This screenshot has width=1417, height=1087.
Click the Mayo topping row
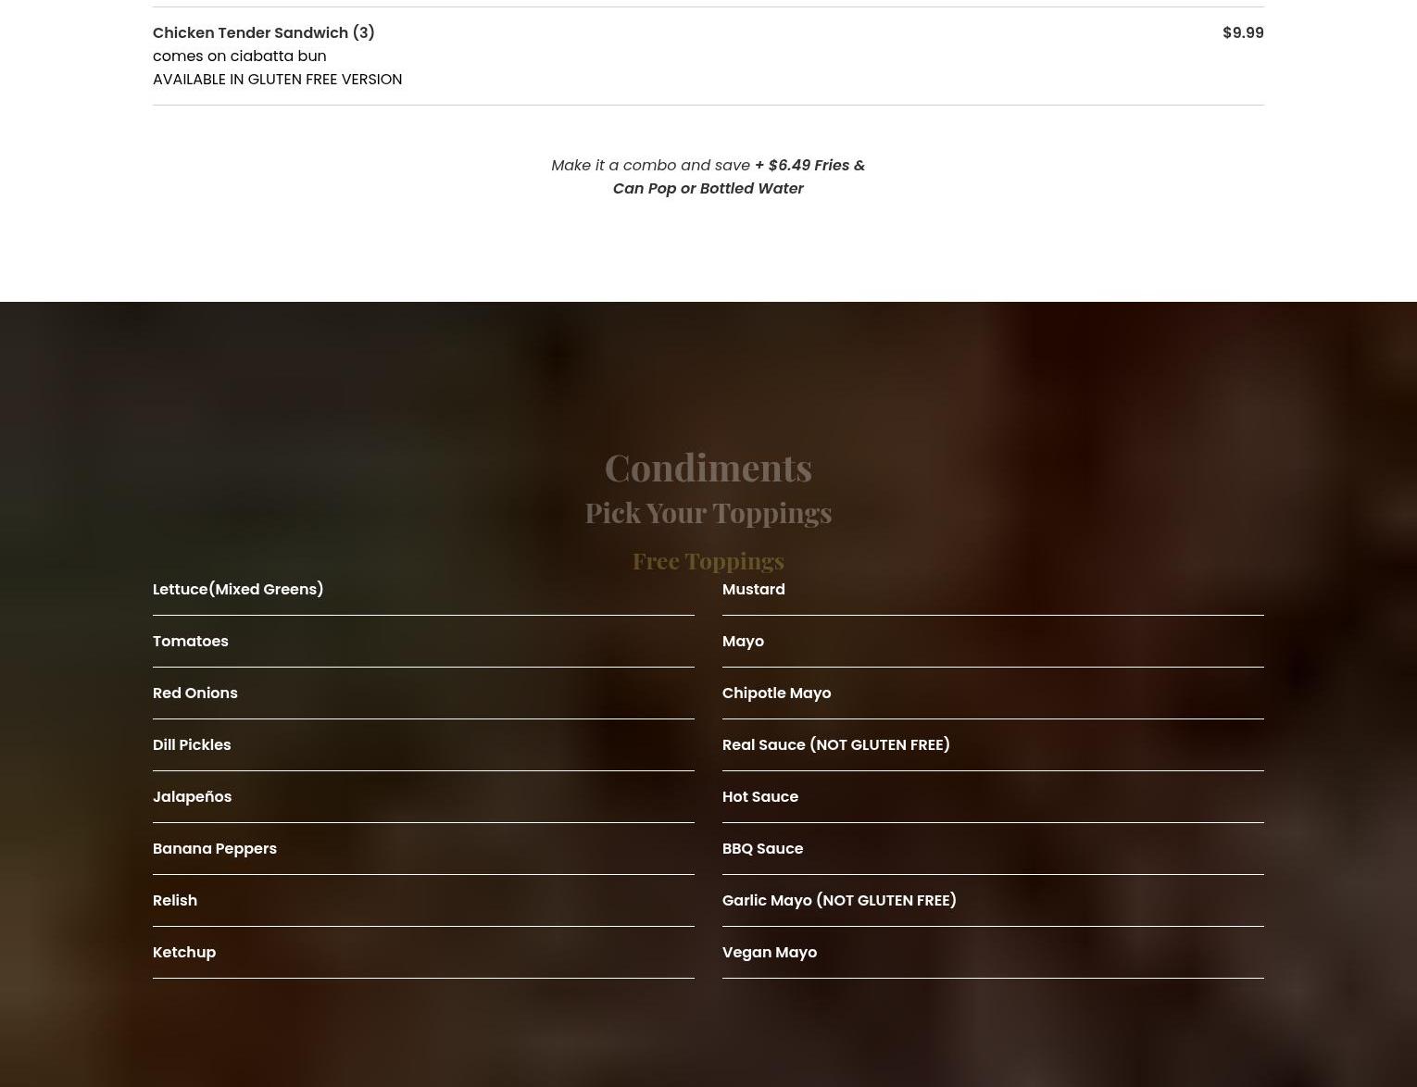993,642
